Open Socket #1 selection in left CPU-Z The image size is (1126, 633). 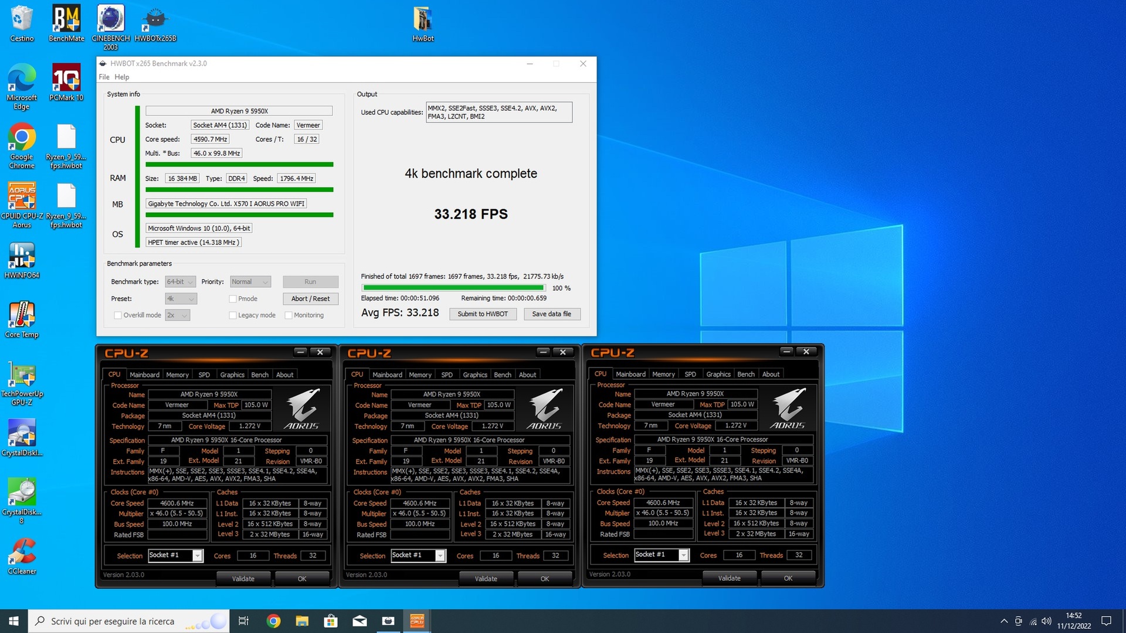[x=175, y=555]
